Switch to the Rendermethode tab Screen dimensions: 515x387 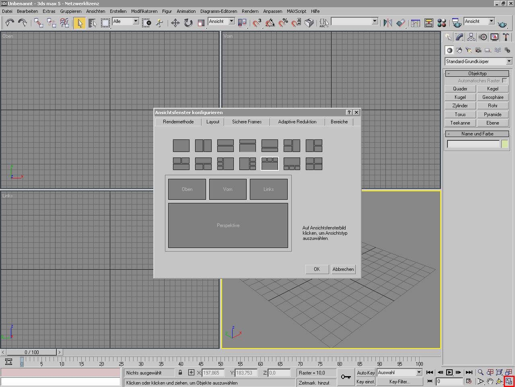178,122
